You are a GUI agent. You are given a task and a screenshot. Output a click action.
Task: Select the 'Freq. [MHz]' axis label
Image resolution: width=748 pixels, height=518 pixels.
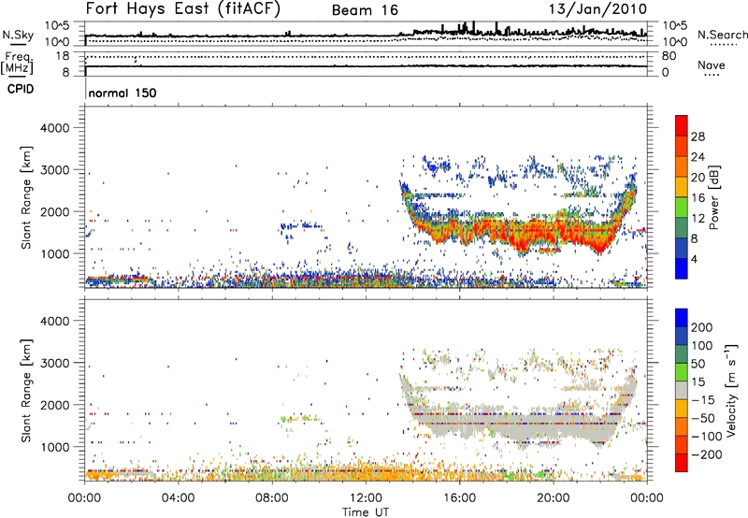pyautogui.click(x=18, y=63)
